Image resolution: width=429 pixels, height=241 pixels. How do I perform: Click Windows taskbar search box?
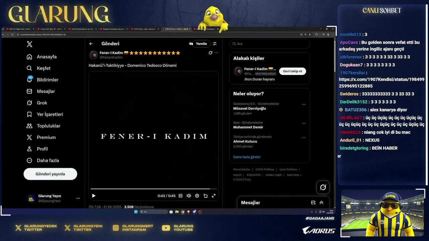tap(154, 212)
